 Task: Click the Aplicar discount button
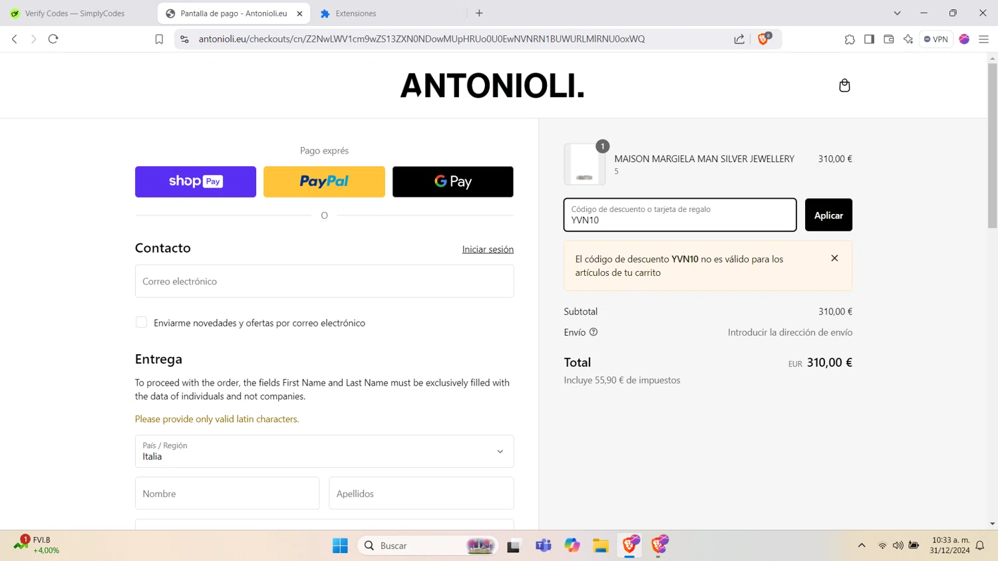click(828, 215)
